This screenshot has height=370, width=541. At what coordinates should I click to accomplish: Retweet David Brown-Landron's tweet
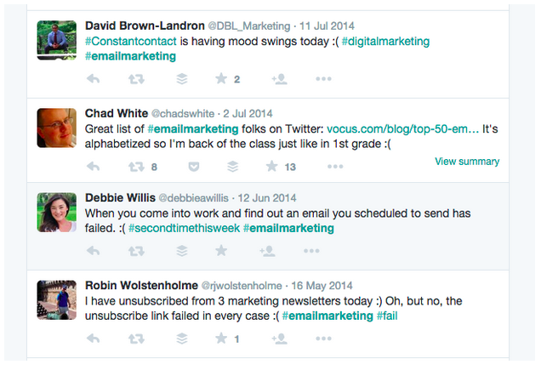[135, 79]
